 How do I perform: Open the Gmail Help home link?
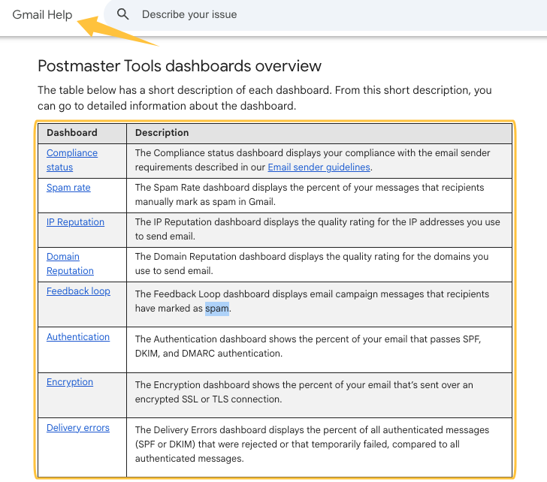point(42,14)
